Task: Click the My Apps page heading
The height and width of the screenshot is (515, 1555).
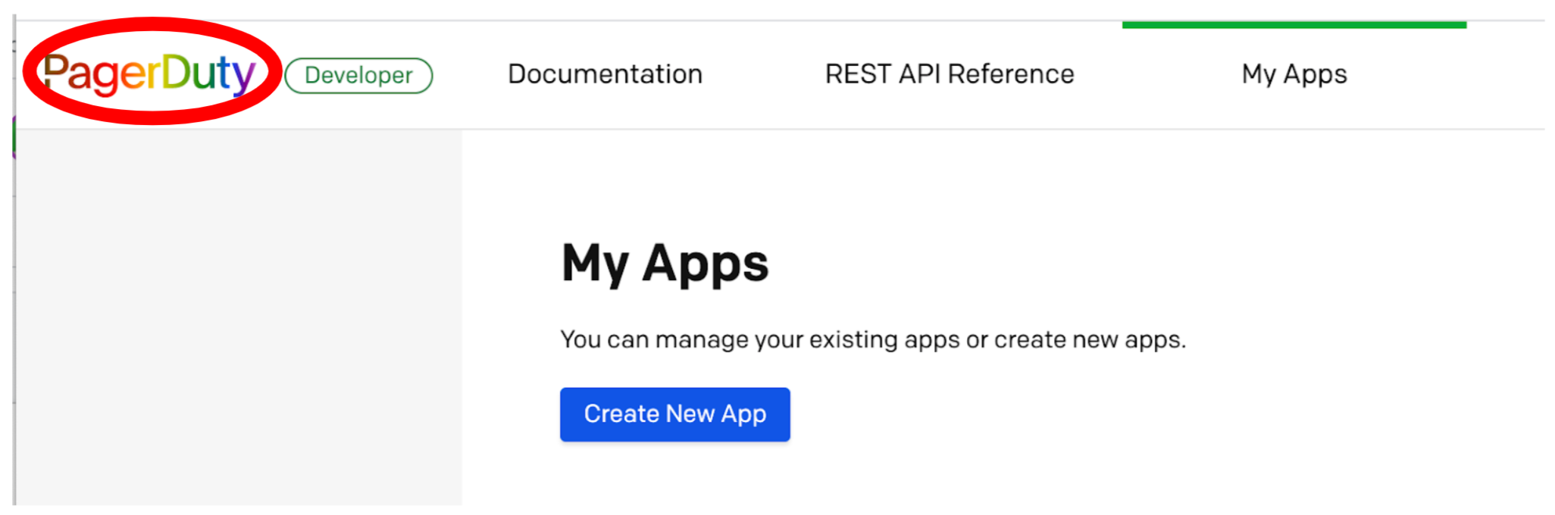Action: pos(665,264)
